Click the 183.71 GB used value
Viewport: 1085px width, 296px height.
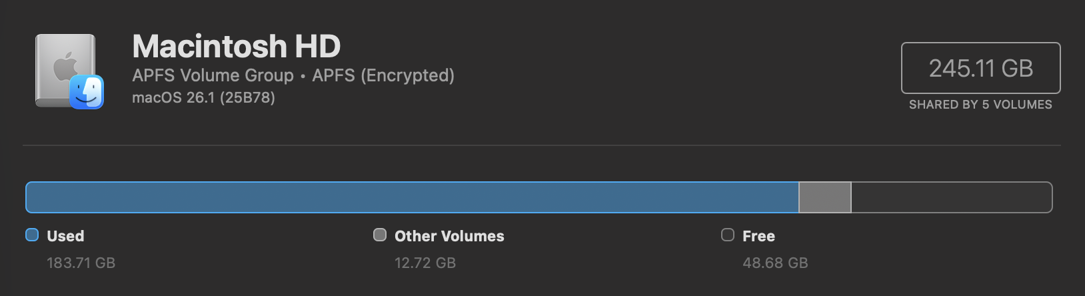click(x=81, y=263)
